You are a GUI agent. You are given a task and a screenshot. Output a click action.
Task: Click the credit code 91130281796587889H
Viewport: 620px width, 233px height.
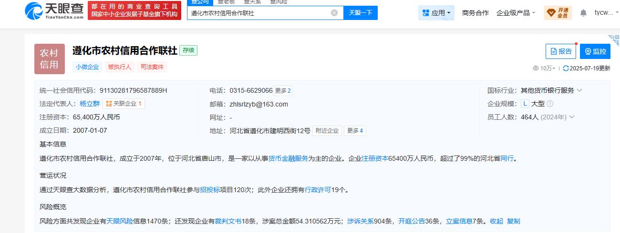point(133,90)
